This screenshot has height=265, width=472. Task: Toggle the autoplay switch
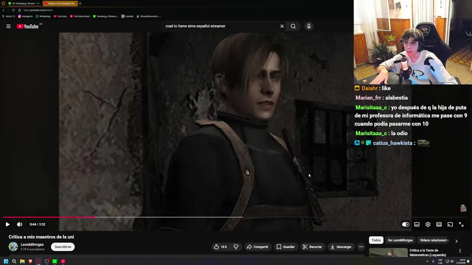[x=406, y=225]
